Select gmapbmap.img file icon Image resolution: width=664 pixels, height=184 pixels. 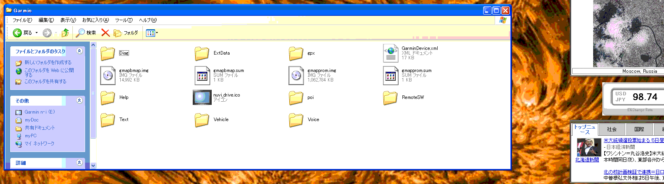click(x=108, y=75)
